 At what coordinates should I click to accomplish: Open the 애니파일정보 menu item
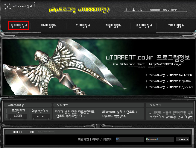coord(48,25)
